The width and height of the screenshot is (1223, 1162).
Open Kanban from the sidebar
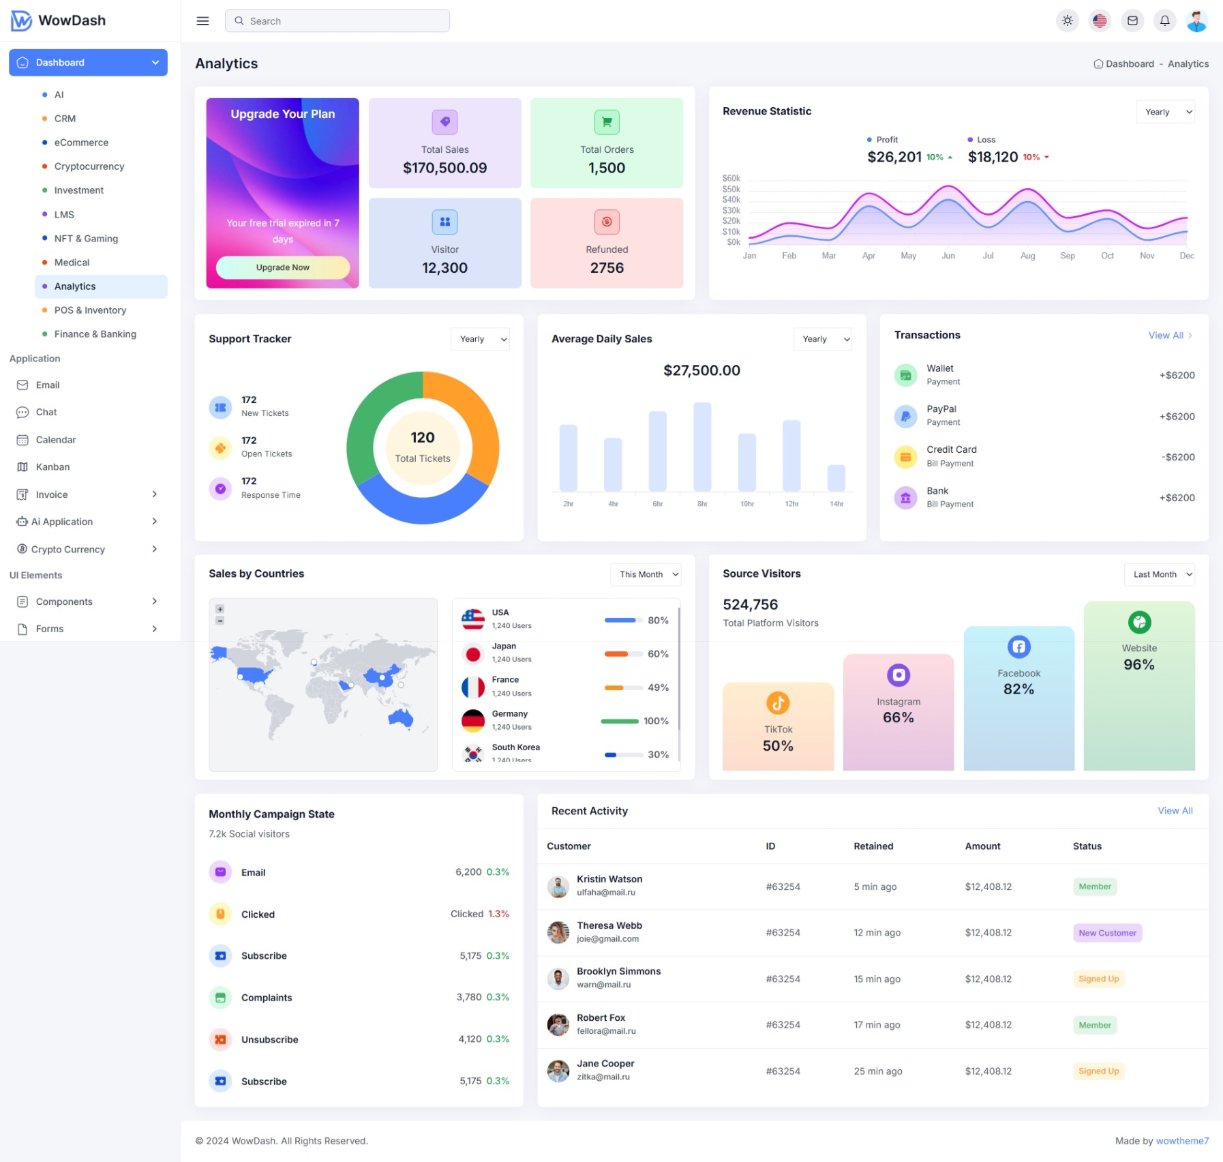[52, 467]
